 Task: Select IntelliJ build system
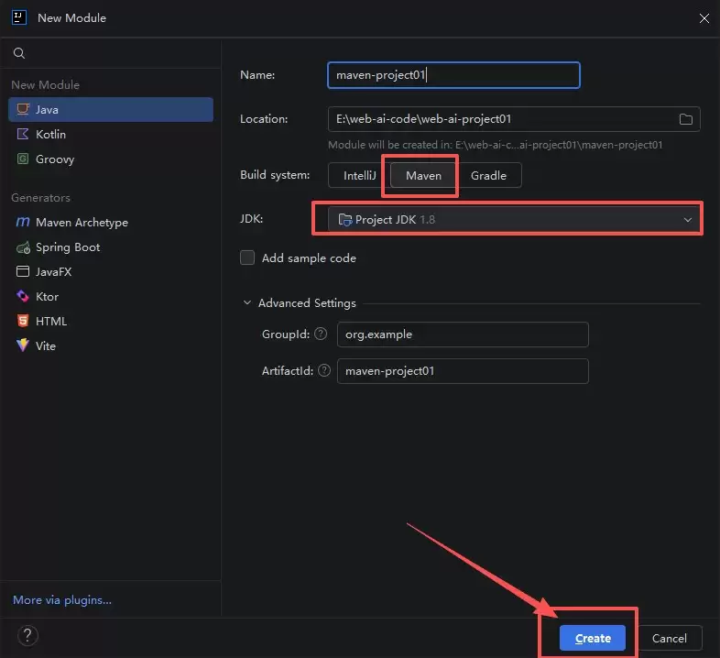[x=359, y=176]
